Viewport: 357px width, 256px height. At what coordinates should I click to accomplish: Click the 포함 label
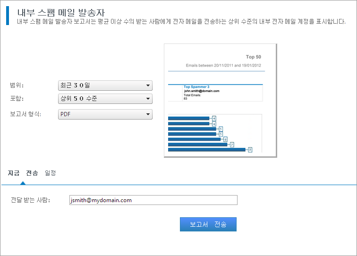coord(17,99)
